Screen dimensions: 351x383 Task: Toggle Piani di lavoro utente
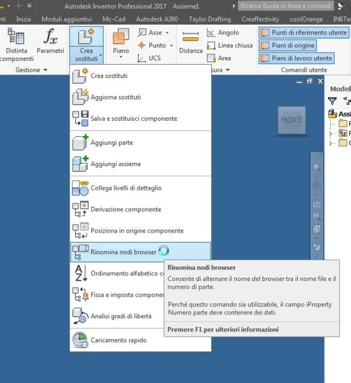tap(296, 58)
